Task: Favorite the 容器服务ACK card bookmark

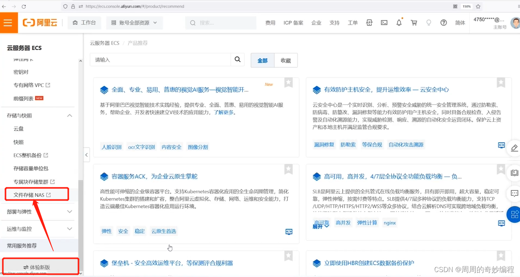Action: tap(289, 169)
